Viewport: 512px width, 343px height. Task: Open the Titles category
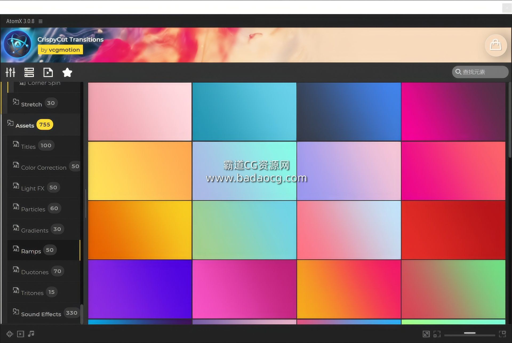tap(44, 146)
